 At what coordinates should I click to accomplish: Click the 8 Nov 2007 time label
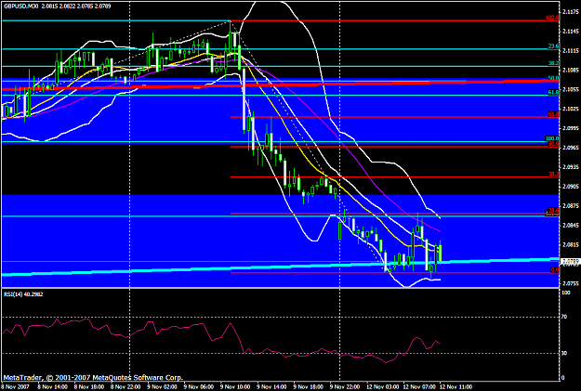click(14, 387)
